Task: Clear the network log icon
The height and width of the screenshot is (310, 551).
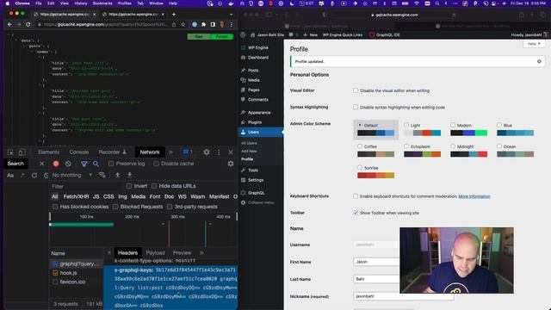Action: point(68,164)
